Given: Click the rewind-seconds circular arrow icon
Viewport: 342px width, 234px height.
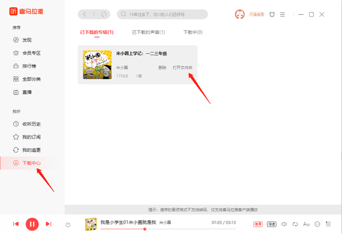Looking at the screenshot, I should pos(68,225).
